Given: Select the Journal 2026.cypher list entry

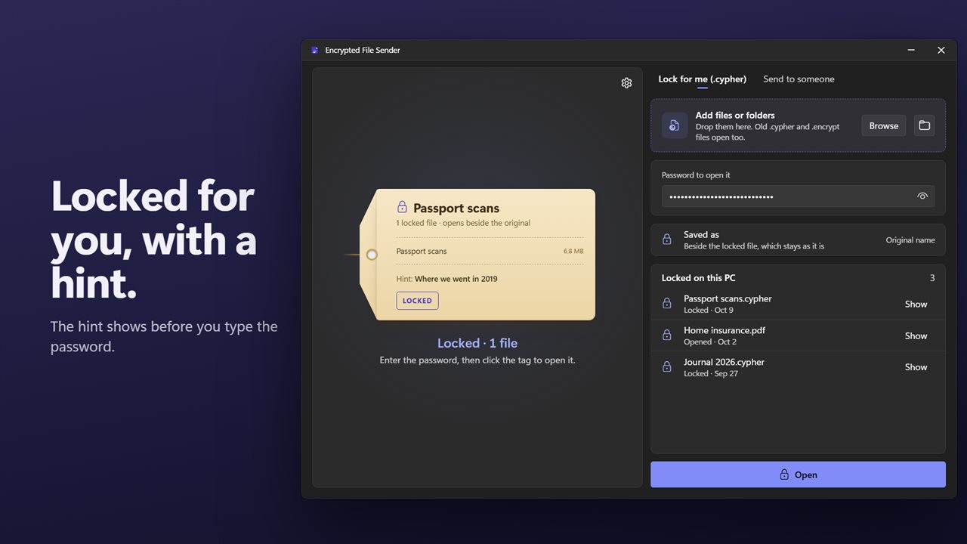Looking at the screenshot, I should coord(798,367).
